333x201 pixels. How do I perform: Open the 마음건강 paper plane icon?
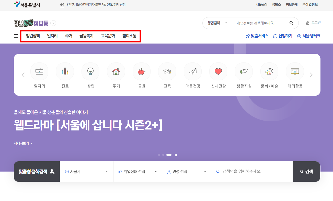[193, 71]
